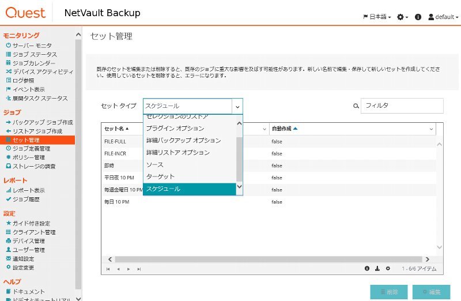This screenshot has height=301, width=461.
Task: Select プラグイン オプション from dropdown list
Action: point(190,128)
